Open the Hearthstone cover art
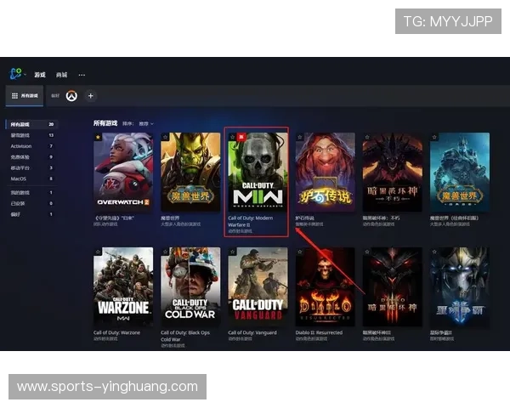The height and width of the screenshot is (408, 510). tap(326, 172)
